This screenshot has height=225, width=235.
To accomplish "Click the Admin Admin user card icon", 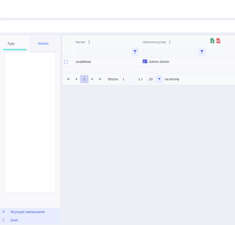I will (x=145, y=62).
